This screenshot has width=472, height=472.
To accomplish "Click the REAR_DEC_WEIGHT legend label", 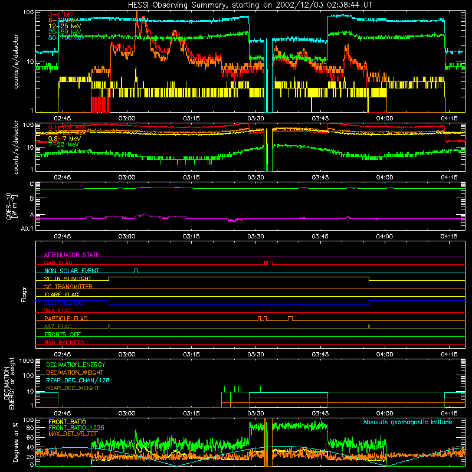I will point(73,388).
